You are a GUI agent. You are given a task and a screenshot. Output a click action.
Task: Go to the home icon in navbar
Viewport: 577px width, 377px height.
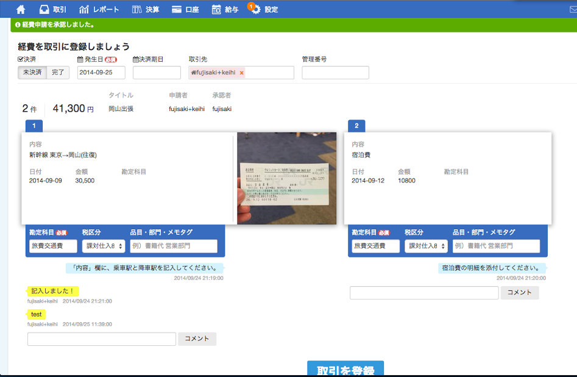click(x=21, y=9)
